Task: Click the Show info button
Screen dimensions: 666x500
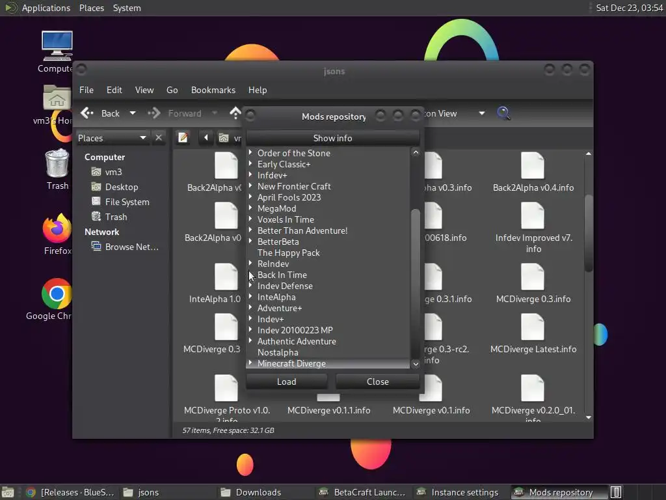Action: click(332, 138)
